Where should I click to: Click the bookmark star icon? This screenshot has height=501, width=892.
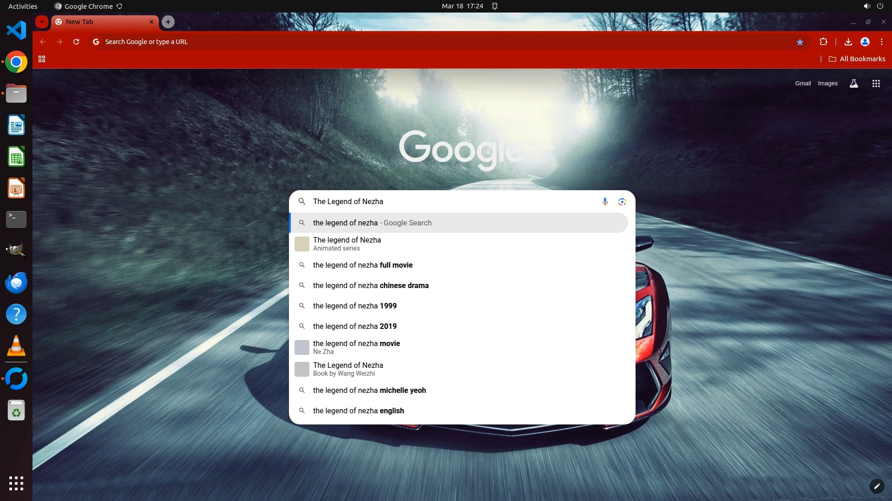click(800, 42)
